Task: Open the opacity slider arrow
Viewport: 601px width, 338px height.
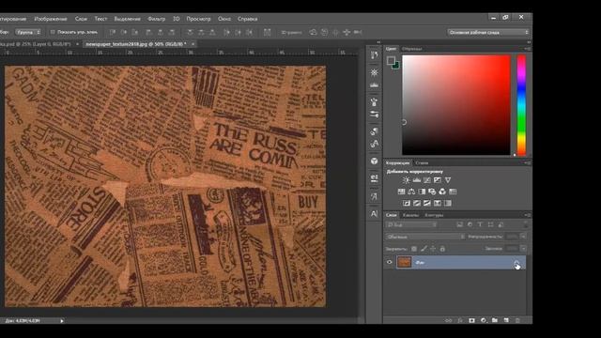Action: [523, 237]
